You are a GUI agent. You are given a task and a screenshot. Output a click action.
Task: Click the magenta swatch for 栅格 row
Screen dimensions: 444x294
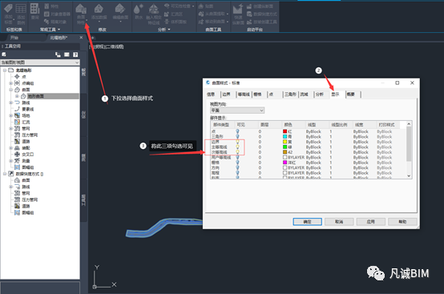tap(285, 163)
